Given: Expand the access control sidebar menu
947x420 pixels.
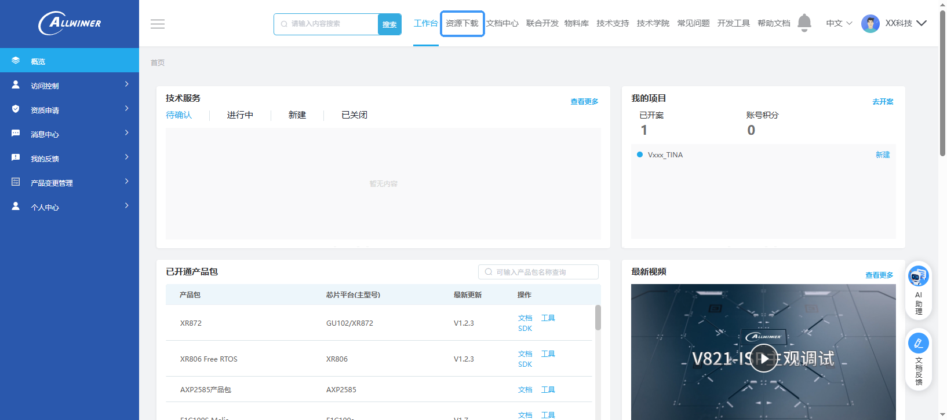Looking at the screenshot, I should click(70, 85).
